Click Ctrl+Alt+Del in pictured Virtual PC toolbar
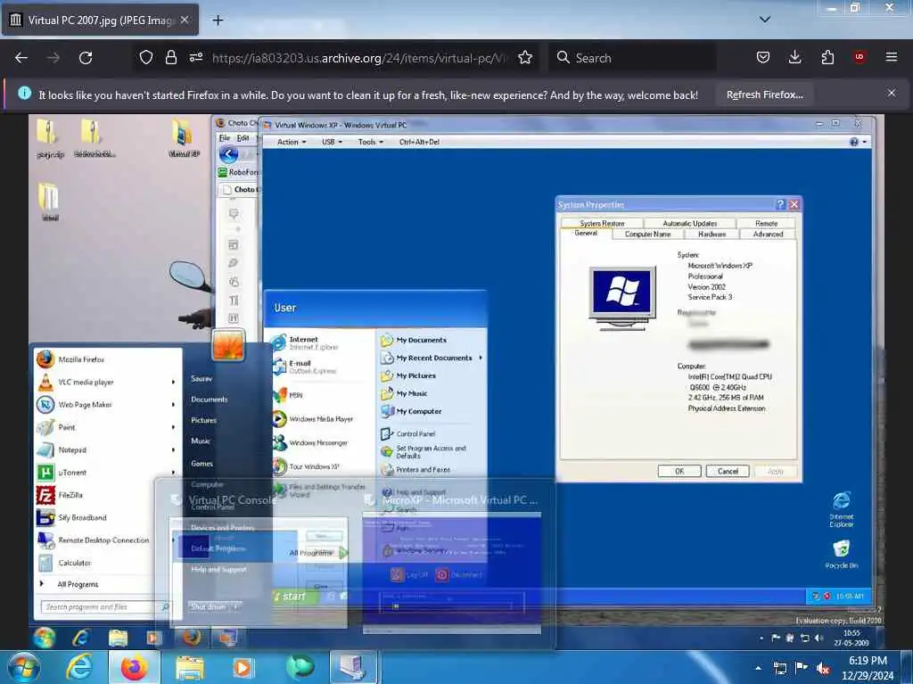Image resolution: width=913 pixels, height=684 pixels. (x=419, y=142)
